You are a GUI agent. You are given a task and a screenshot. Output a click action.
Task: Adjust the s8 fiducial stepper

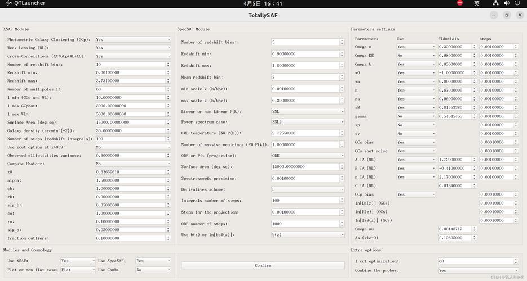[x=475, y=107]
